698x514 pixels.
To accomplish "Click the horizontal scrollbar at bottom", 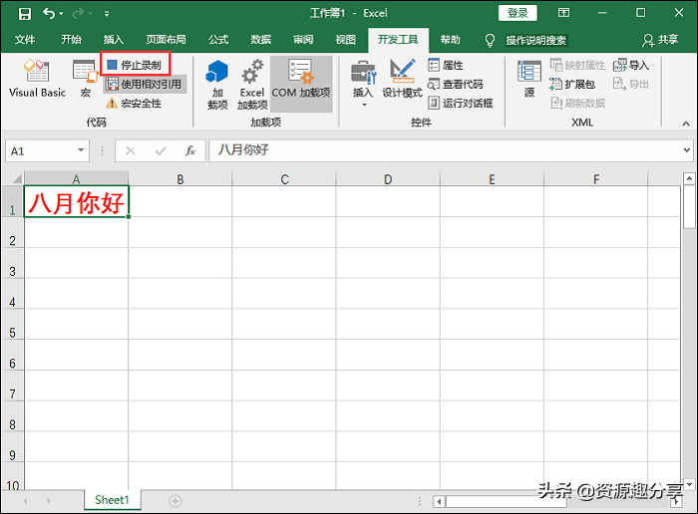I will coord(558,500).
